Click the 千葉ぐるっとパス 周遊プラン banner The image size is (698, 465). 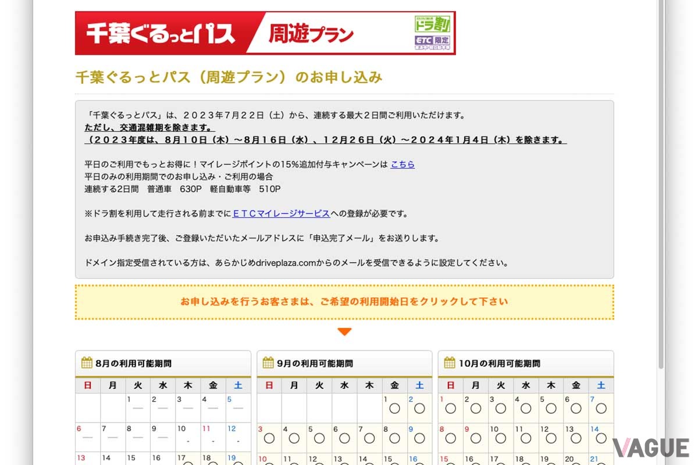[x=265, y=33]
